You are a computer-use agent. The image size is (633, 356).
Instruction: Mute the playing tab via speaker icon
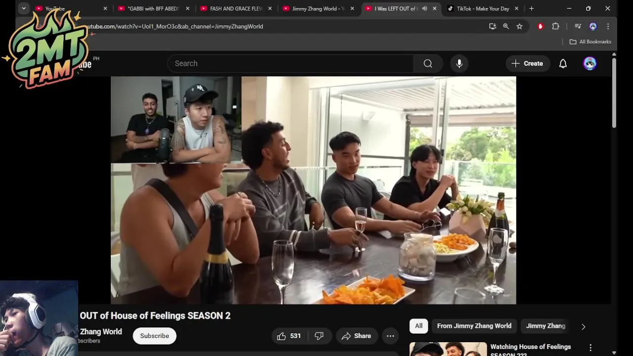(424, 8)
